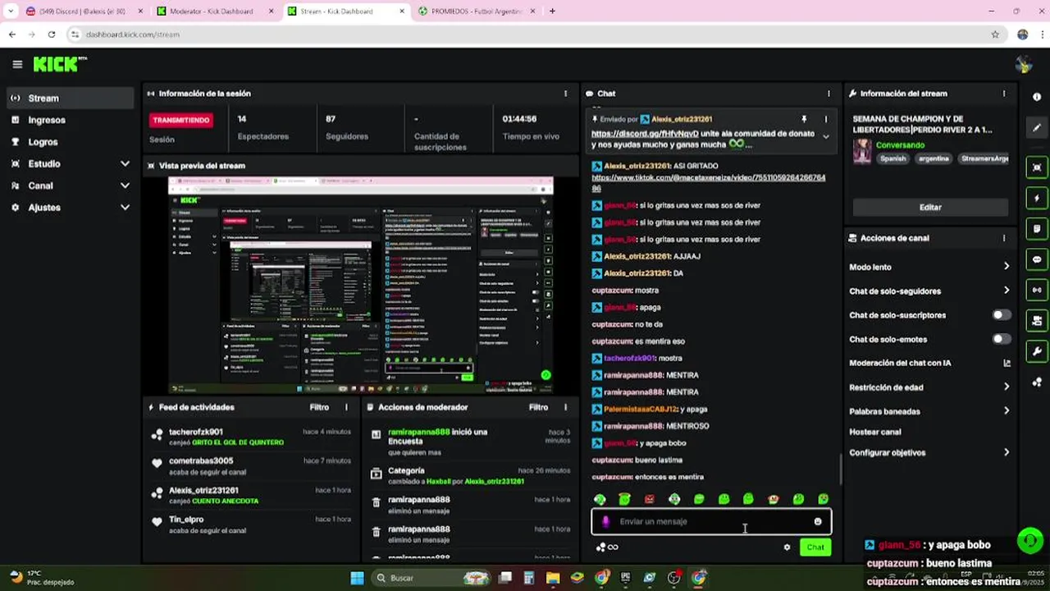This screenshot has height=591, width=1050.
Task: Open Configurar objetivos options arrow
Action: point(1007,452)
